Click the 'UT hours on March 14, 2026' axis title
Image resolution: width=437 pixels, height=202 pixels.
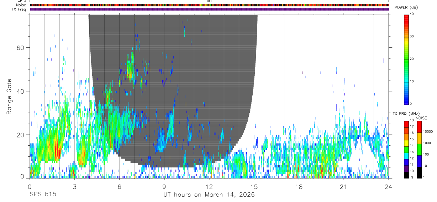(x=209, y=195)
